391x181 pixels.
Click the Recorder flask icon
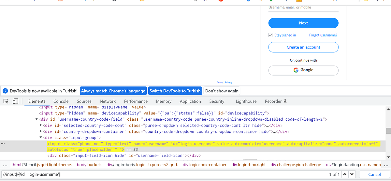coord(285,101)
